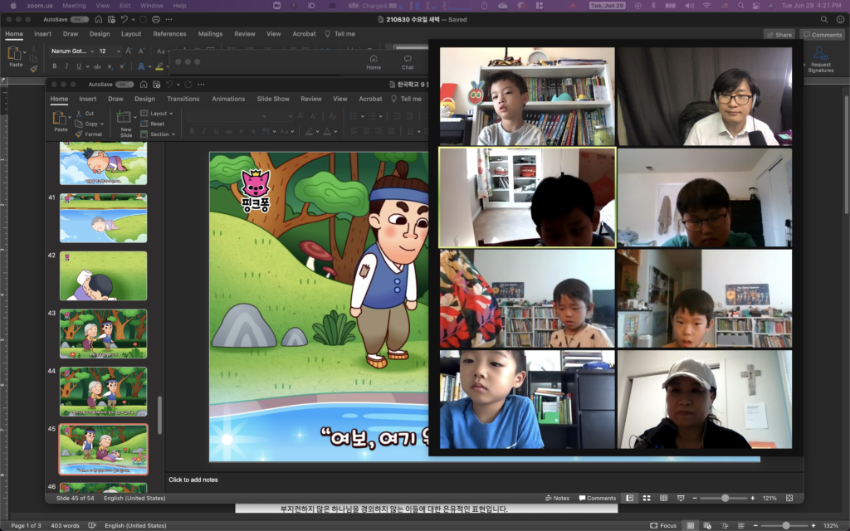
Task: Adjust PowerPoint zoom slider in status bar
Action: 725,498
